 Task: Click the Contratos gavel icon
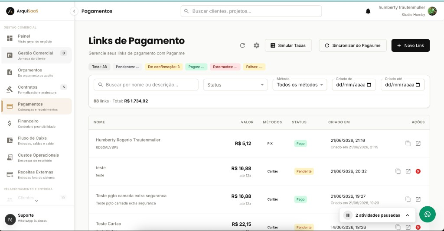click(x=10, y=89)
